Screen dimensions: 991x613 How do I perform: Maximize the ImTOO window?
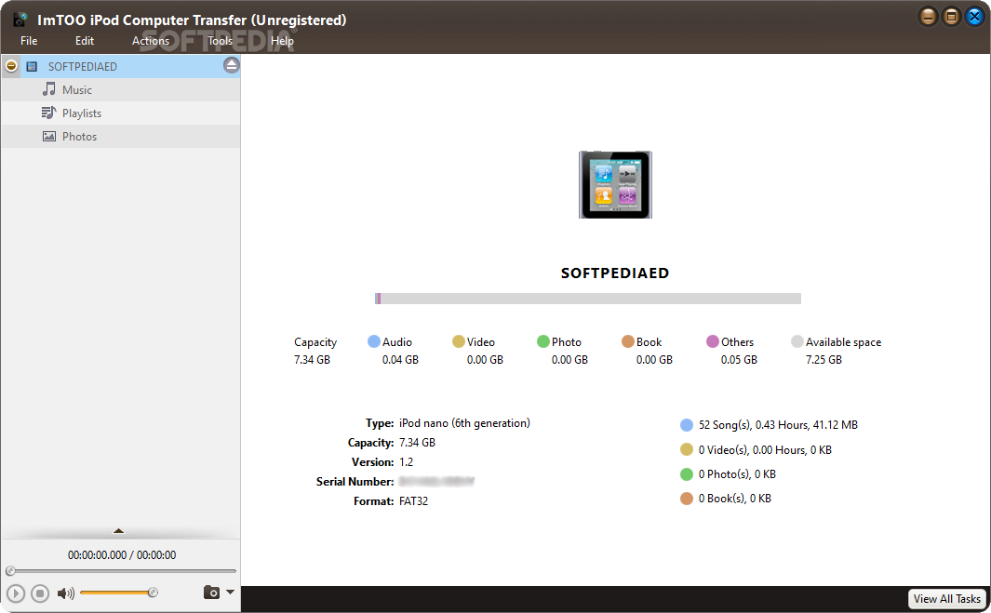click(951, 17)
